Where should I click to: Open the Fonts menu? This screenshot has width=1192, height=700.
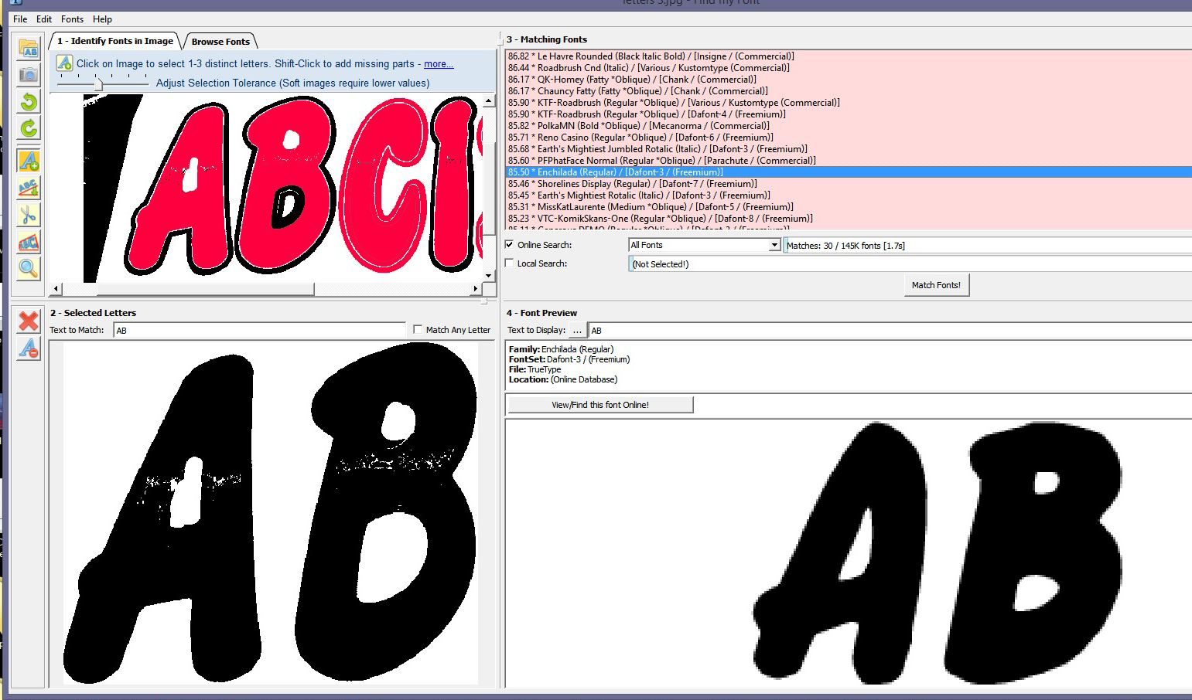pos(72,19)
